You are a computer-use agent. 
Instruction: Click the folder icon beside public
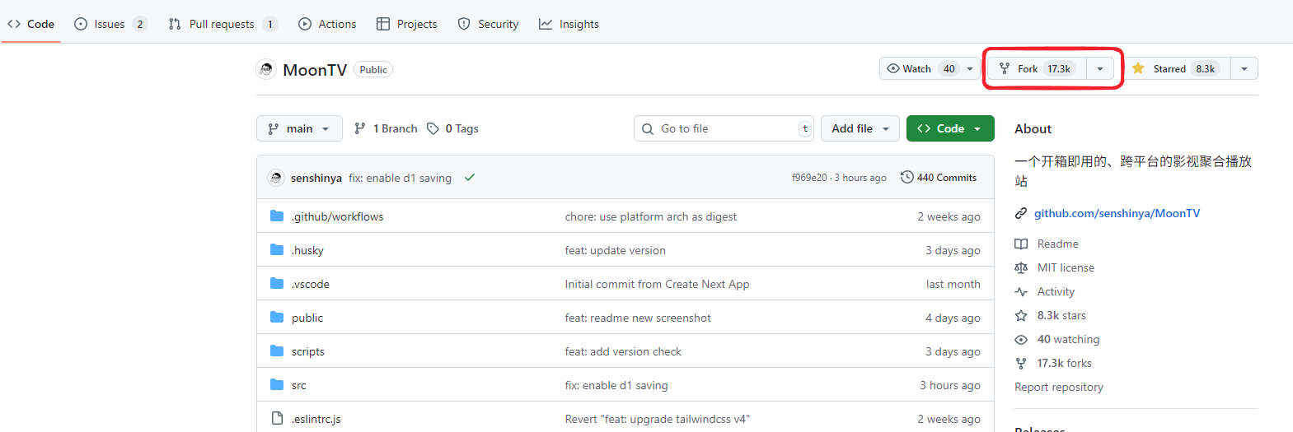click(277, 317)
